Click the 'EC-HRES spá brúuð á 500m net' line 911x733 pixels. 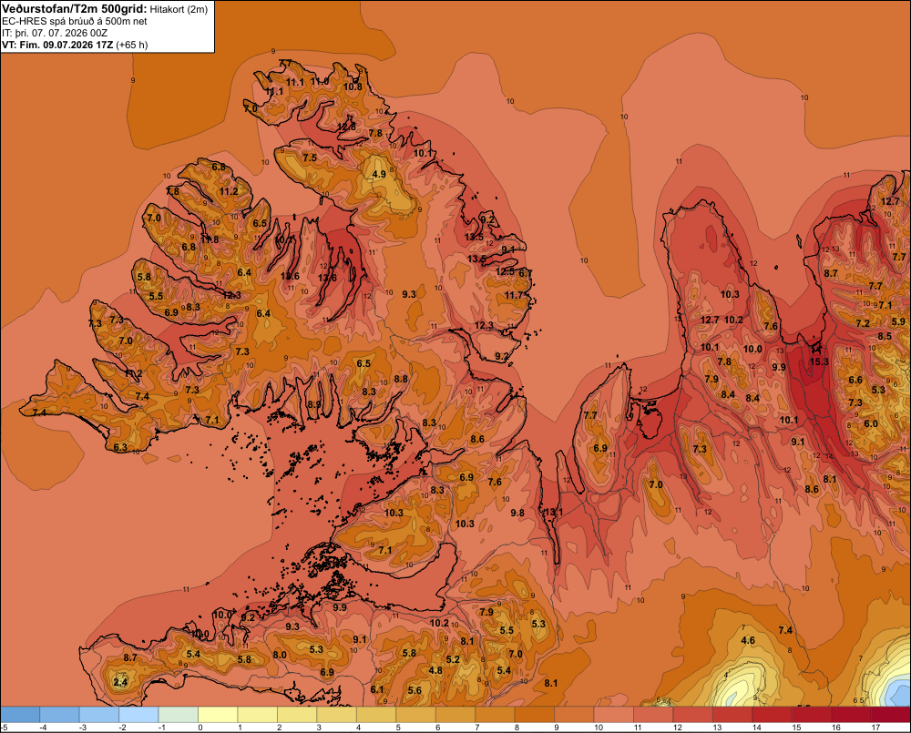(x=75, y=21)
